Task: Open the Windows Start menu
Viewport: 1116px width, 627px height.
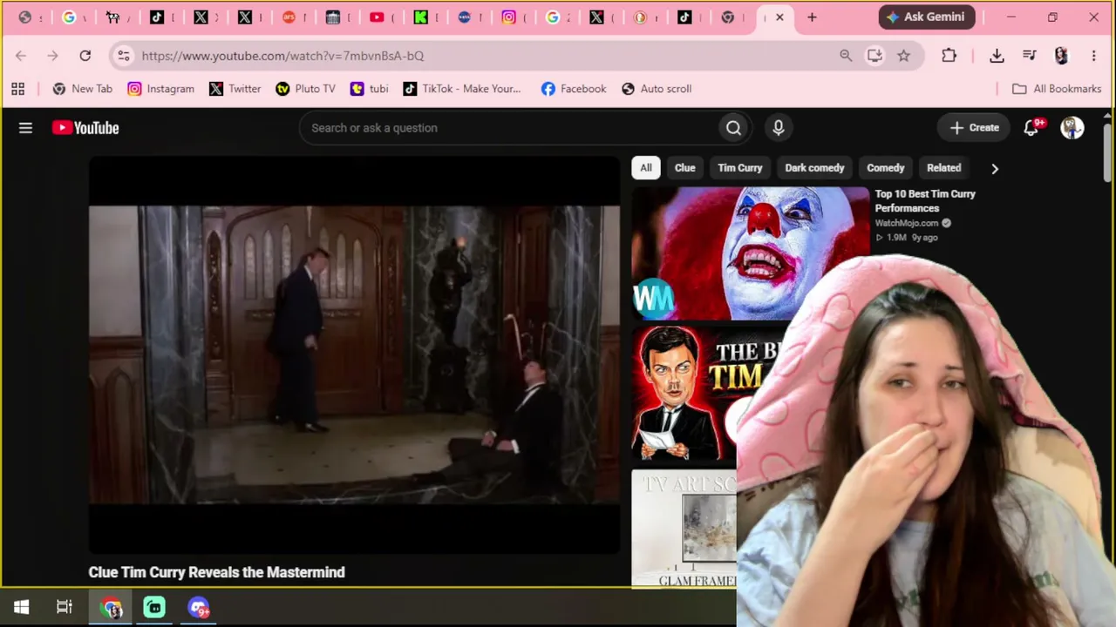Action: [22, 607]
